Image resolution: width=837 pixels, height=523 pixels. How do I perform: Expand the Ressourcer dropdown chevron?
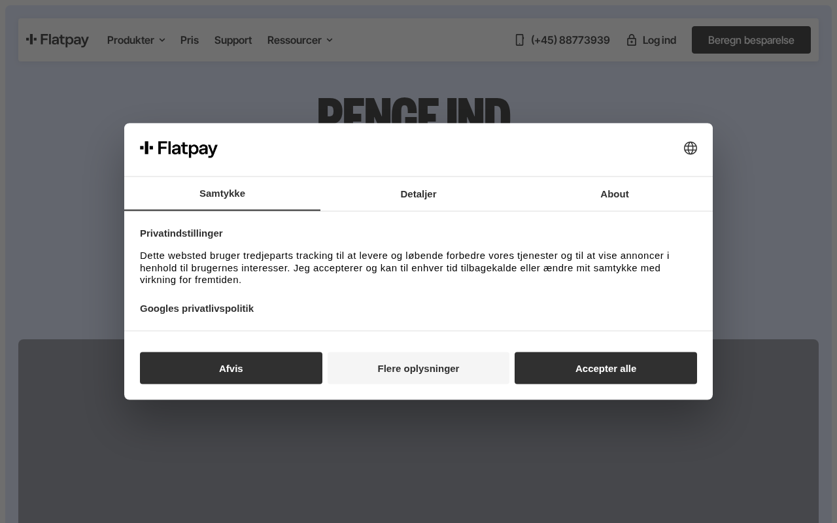[x=330, y=41]
